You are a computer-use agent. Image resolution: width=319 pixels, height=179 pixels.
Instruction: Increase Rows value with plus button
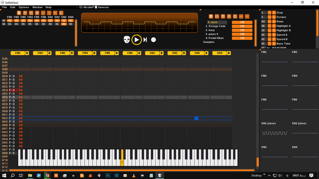point(274,22)
